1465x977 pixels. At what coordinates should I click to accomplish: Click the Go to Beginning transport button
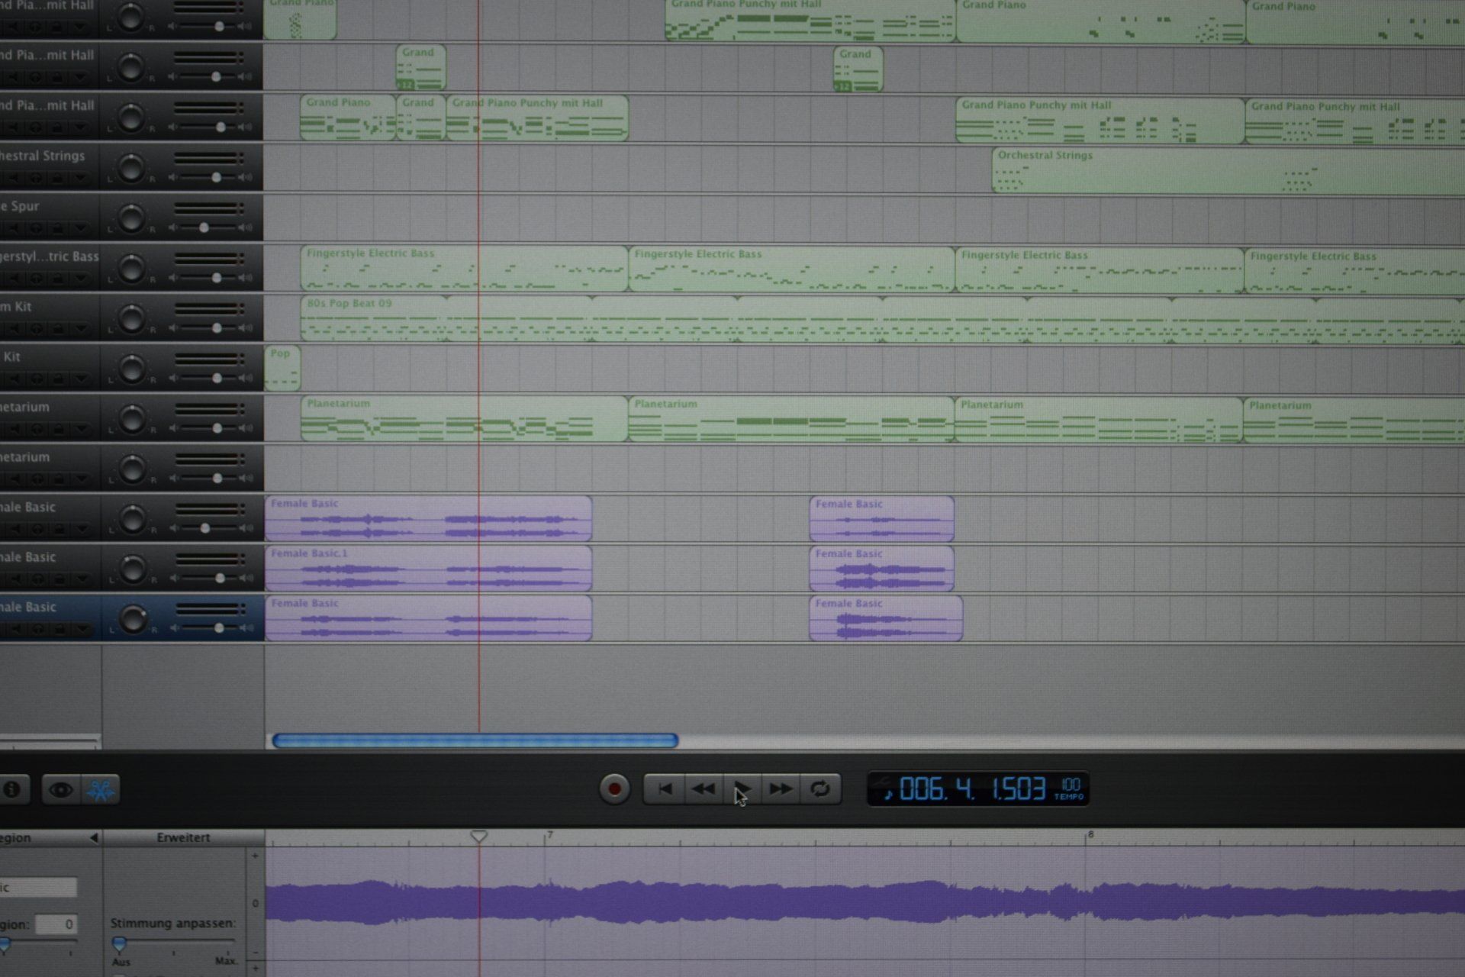click(665, 788)
